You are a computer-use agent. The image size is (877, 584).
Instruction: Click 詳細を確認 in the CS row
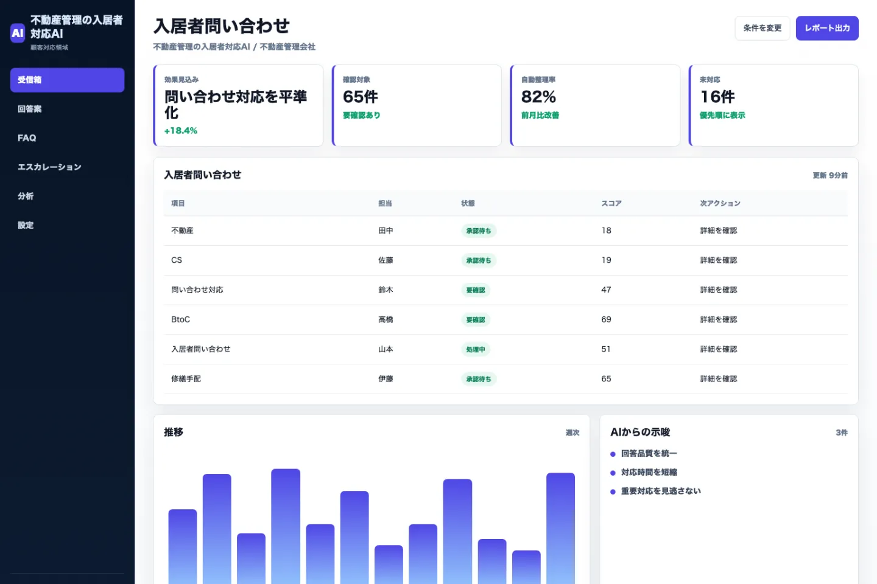tap(719, 260)
